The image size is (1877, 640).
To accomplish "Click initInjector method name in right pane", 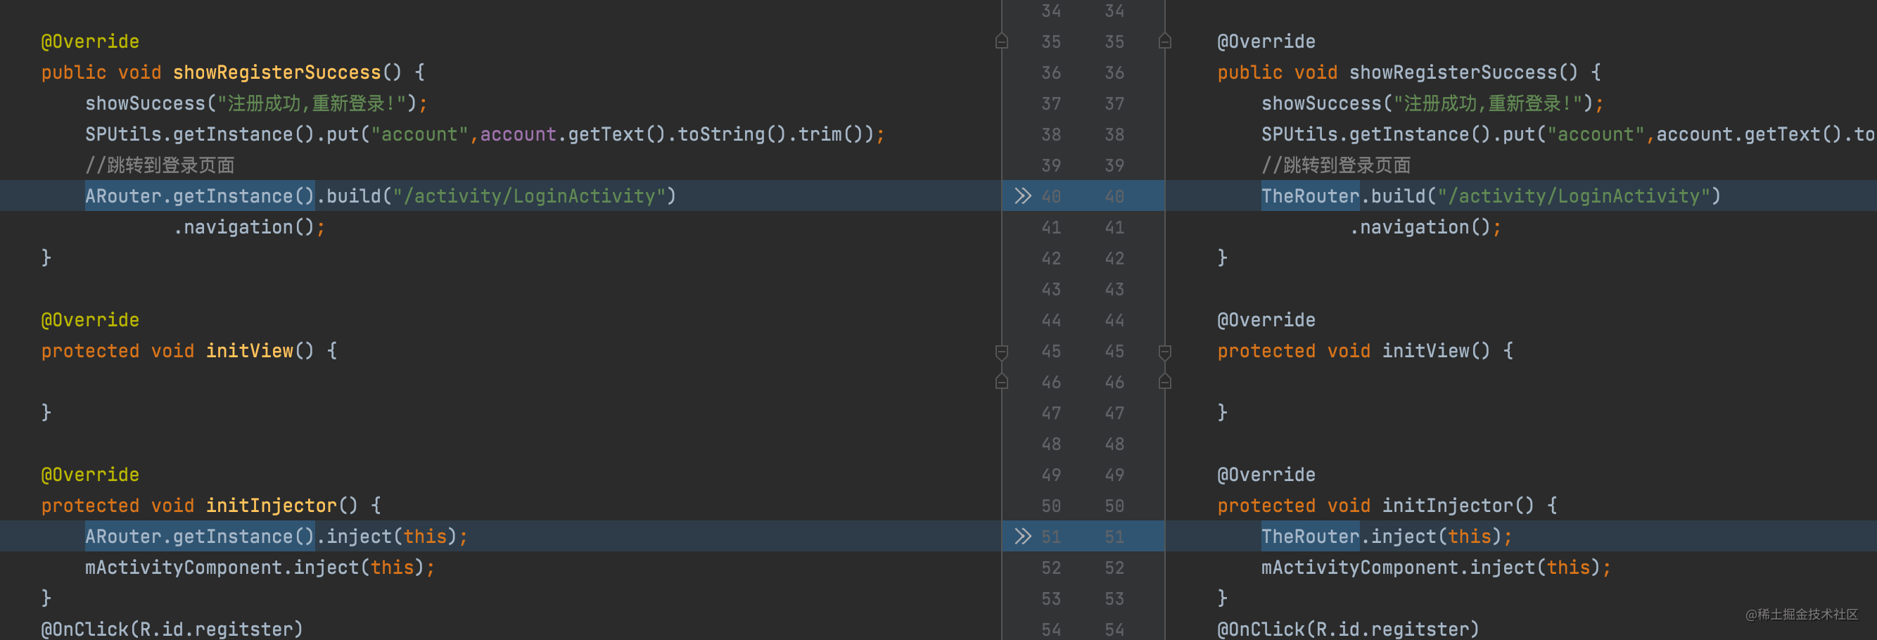I will click(1447, 505).
